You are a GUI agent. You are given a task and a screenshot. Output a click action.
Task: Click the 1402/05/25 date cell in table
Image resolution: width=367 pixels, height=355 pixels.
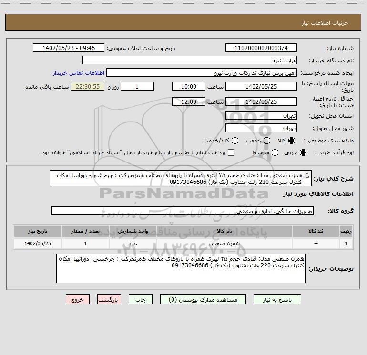pyautogui.click(x=38, y=243)
